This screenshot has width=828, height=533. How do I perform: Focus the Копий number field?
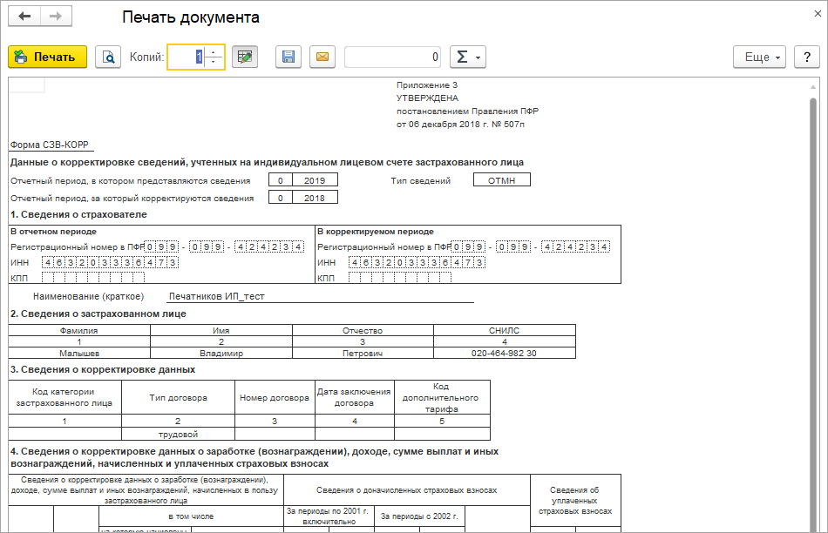186,57
